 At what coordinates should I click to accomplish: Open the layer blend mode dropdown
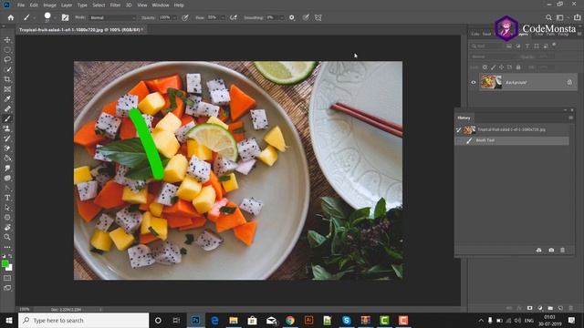pos(493,56)
